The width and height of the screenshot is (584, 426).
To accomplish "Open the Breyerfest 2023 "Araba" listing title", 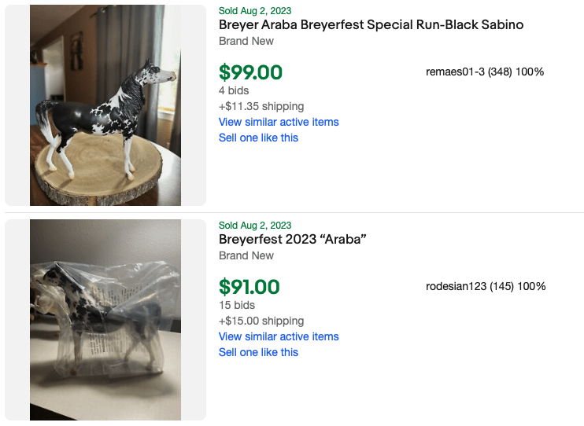I will [x=293, y=240].
